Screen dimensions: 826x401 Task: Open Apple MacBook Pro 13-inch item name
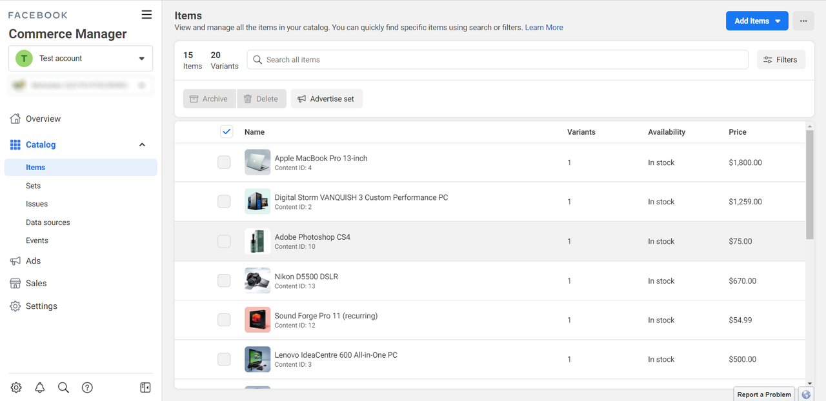pos(321,158)
